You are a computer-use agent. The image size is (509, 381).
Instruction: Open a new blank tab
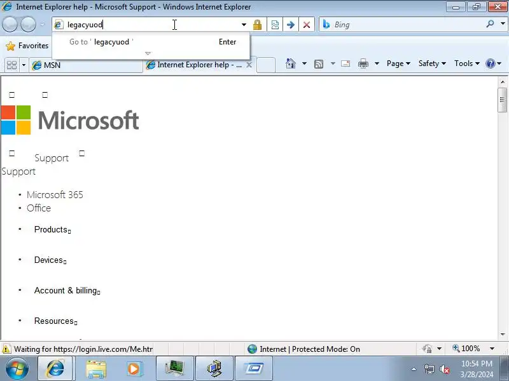266,65
